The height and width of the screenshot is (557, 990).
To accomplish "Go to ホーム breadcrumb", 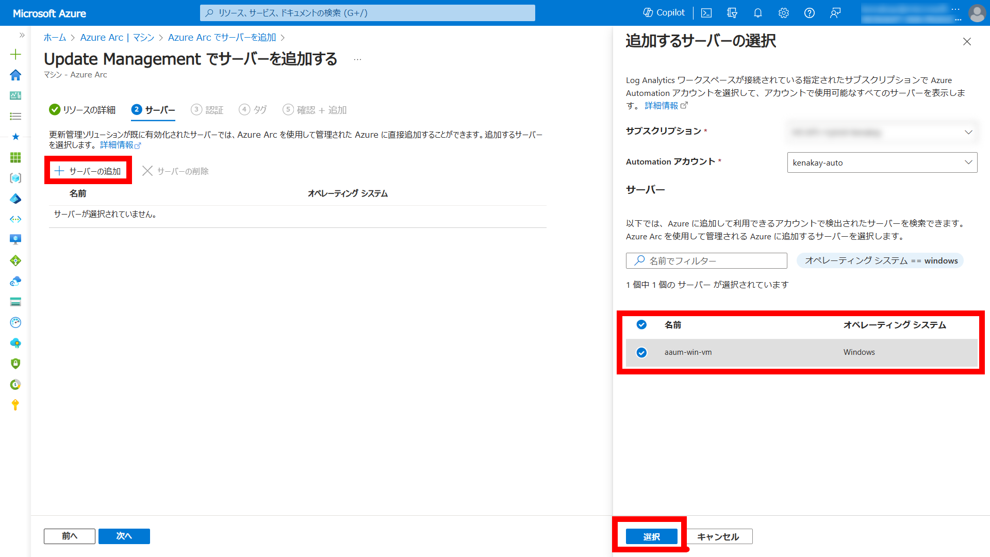I will tap(55, 37).
